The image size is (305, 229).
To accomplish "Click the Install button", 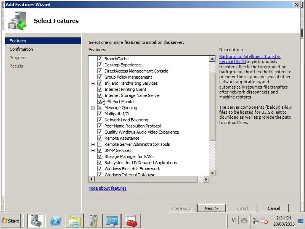I will click(x=243, y=208).
